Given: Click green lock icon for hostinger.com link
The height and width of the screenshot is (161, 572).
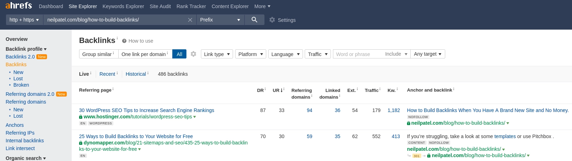Looking at the screenshot, I should tap(81, 117).
